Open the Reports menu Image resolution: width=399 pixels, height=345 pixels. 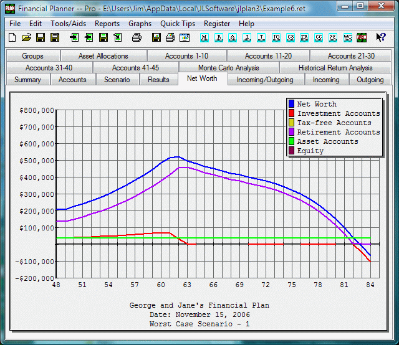point(107,24)
